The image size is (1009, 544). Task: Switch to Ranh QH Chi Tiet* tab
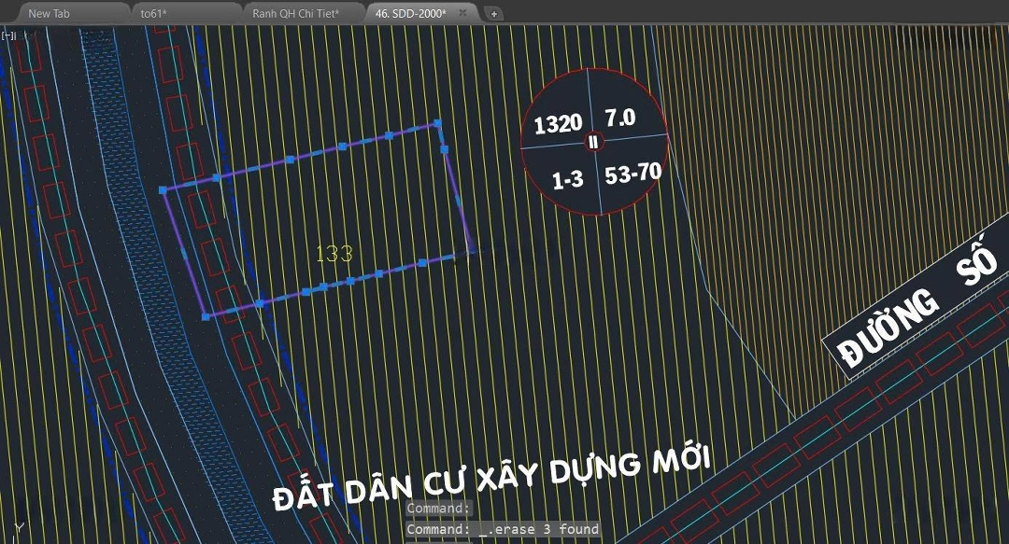pyautogui.click(x=295, y=14)
